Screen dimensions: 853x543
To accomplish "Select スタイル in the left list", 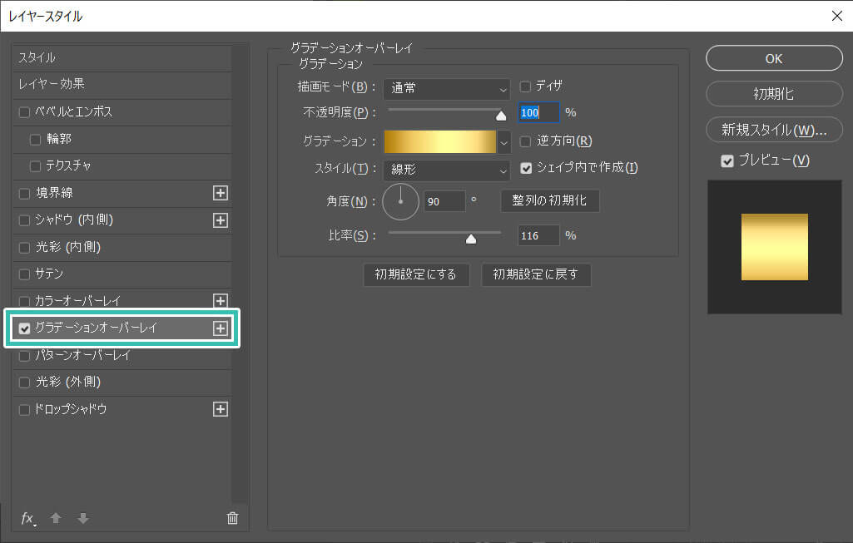I will 122,57.
